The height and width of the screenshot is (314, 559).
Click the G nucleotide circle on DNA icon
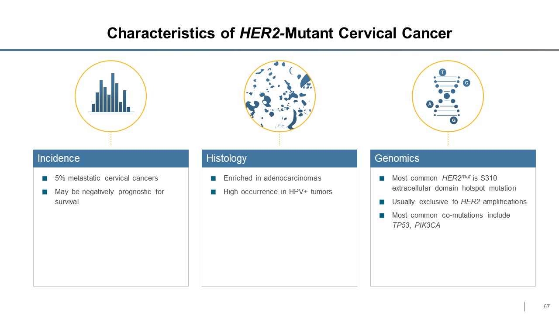coord(454,120)
